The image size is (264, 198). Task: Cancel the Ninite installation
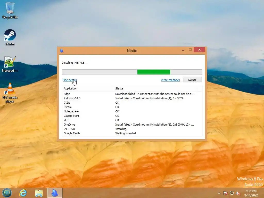tap(192, 80)
